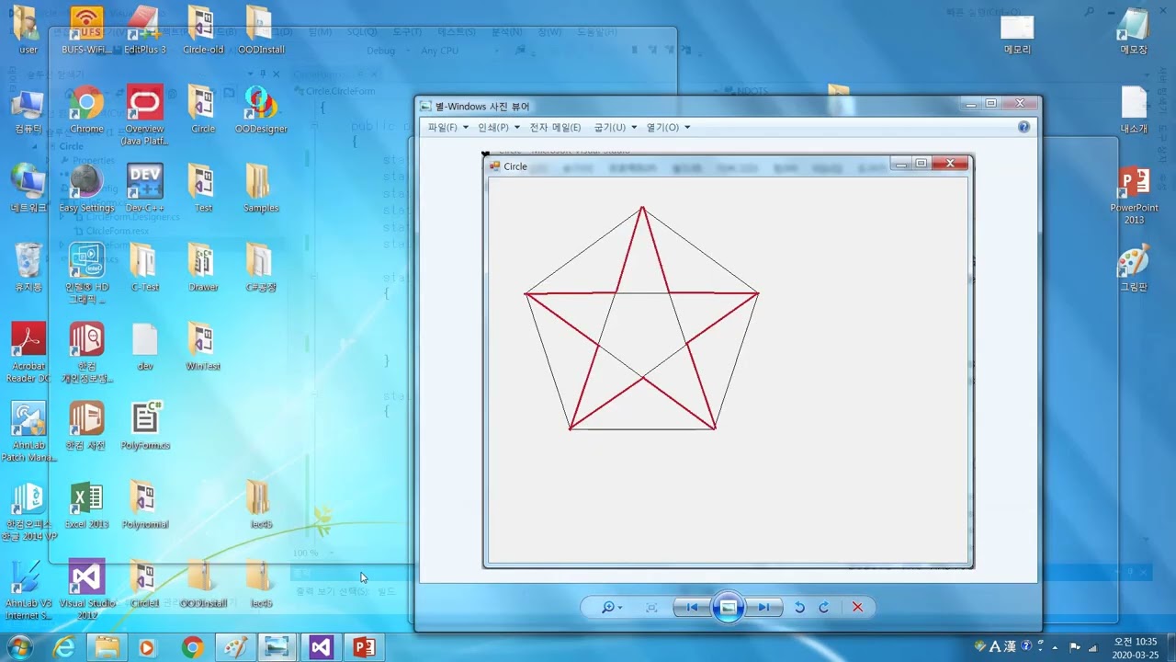
Task: Switch to PowerPoint in taskbar
Action: click(x=364, y=647)
